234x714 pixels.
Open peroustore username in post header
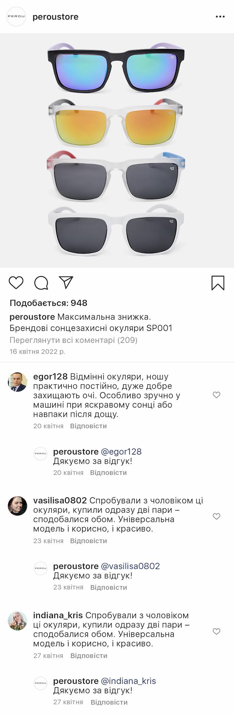point(56,17)
